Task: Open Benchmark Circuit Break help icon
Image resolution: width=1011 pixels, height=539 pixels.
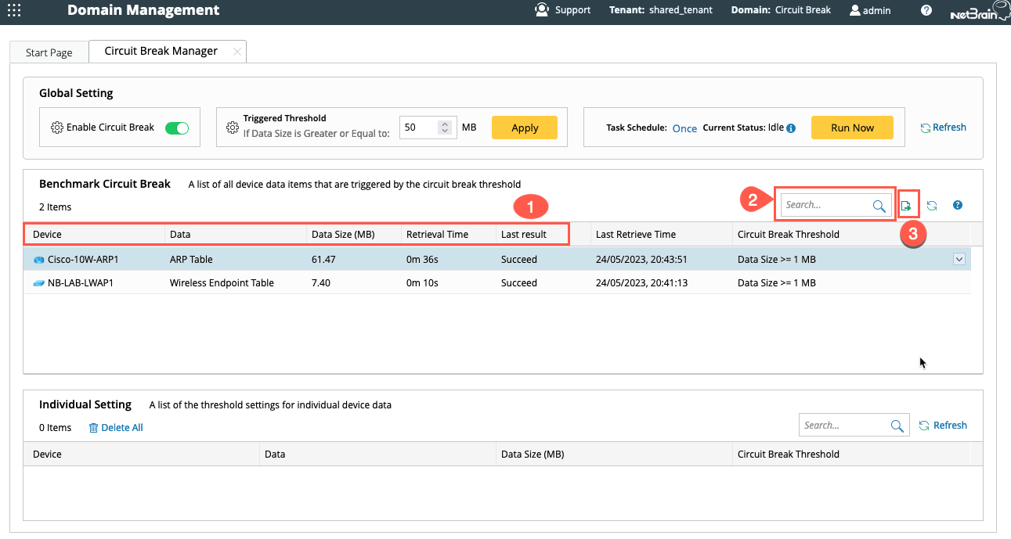Action: pos(958,206)
